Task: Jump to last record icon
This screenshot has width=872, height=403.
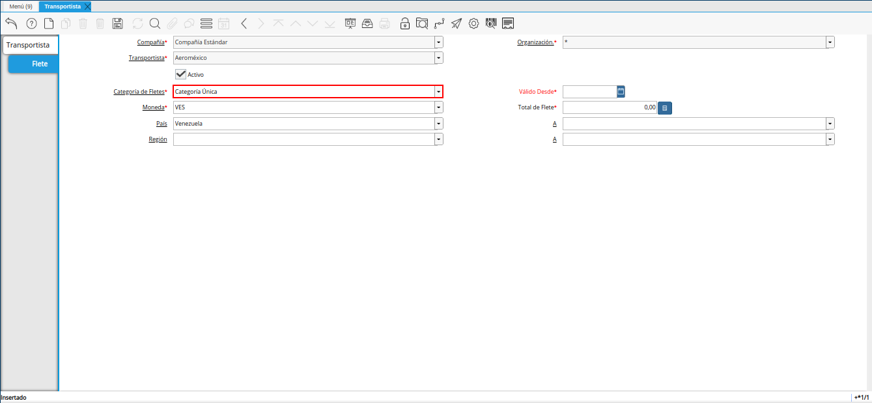Action: tap(330, 23)
